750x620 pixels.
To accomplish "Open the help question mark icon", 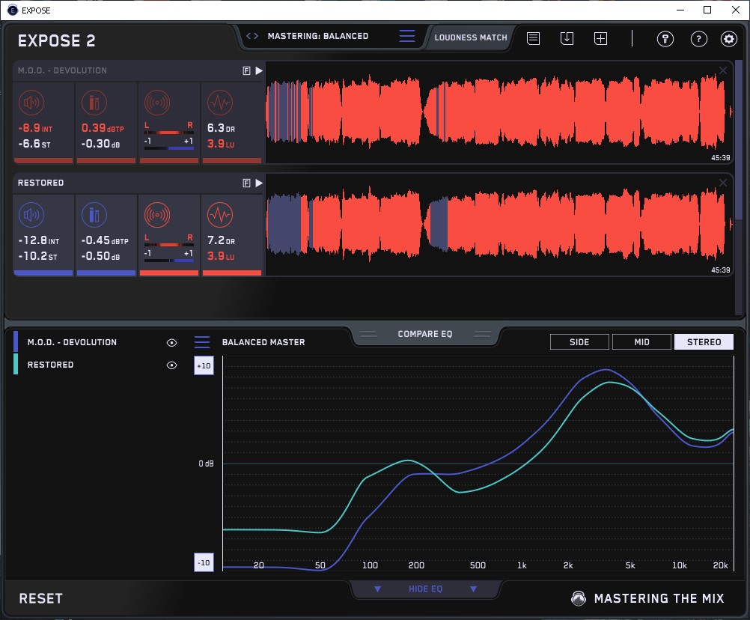I will click(x=699, y=39).
